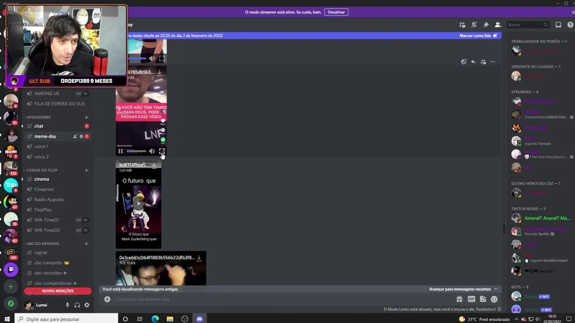Open Windows Start menu

7,319
